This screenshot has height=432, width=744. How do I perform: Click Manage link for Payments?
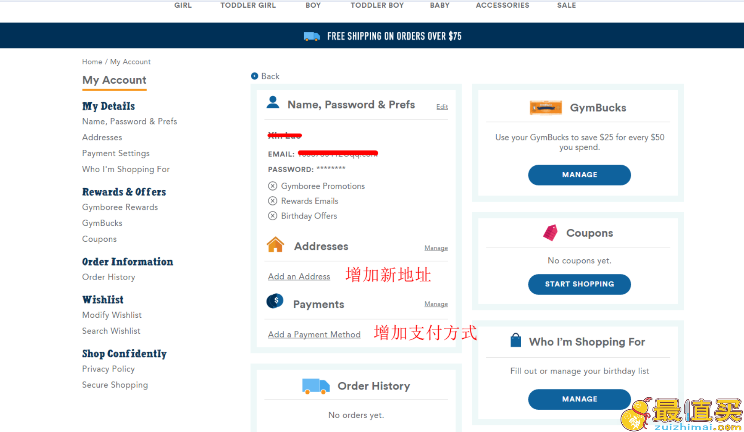(x=436, y=304)
